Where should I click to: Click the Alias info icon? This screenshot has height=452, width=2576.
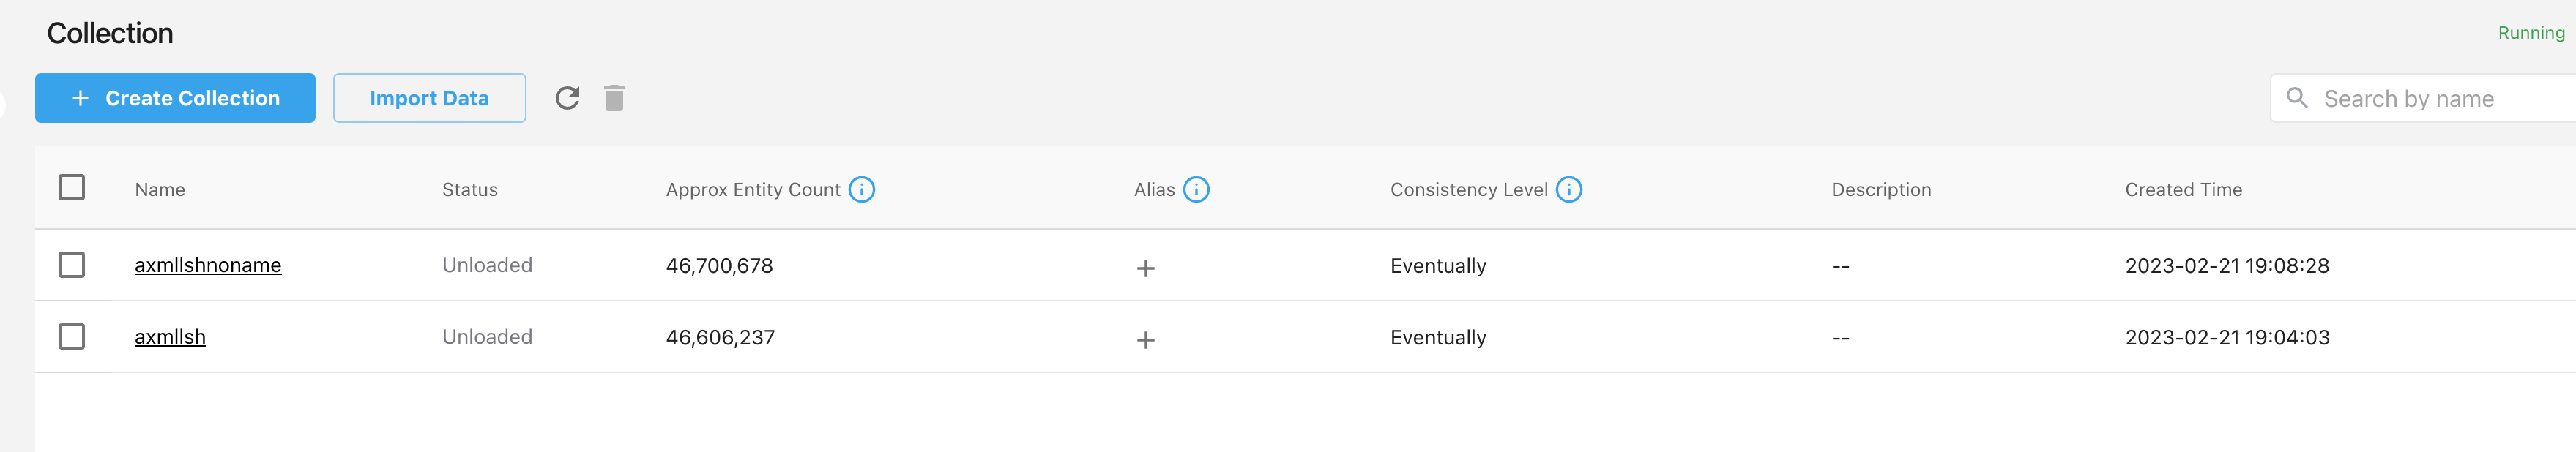click(x=1197, y=189)
